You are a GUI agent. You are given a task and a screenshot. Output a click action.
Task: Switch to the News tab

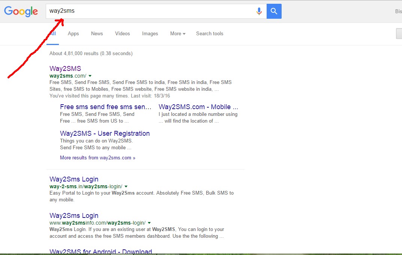pos(97,34)
